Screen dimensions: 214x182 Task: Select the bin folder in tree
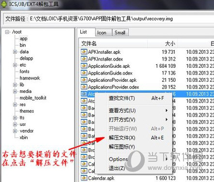point(23,45)
